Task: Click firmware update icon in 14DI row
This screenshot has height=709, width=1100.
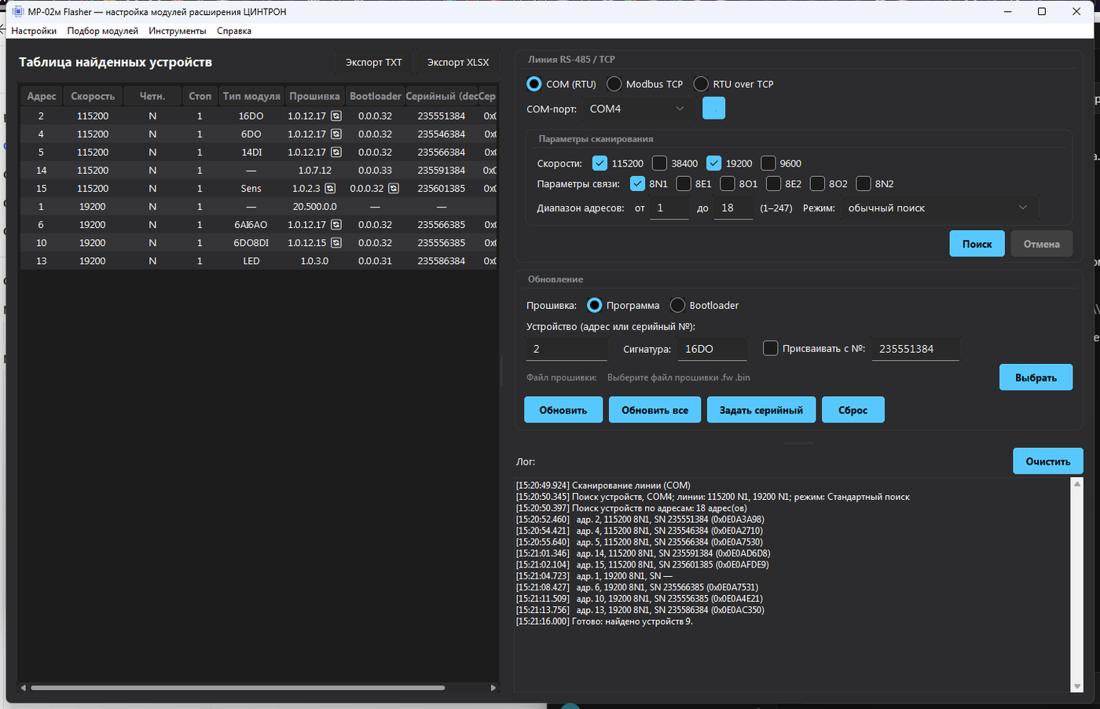Action: (x=336, y=152)
